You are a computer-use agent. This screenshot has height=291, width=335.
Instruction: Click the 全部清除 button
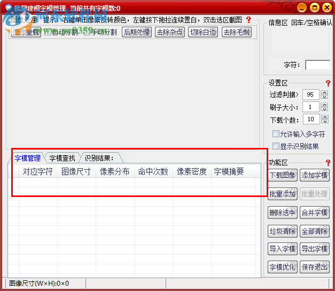click(x=315, y=231)
